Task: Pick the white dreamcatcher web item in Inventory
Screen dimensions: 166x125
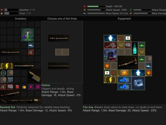Action: point(3,73)
